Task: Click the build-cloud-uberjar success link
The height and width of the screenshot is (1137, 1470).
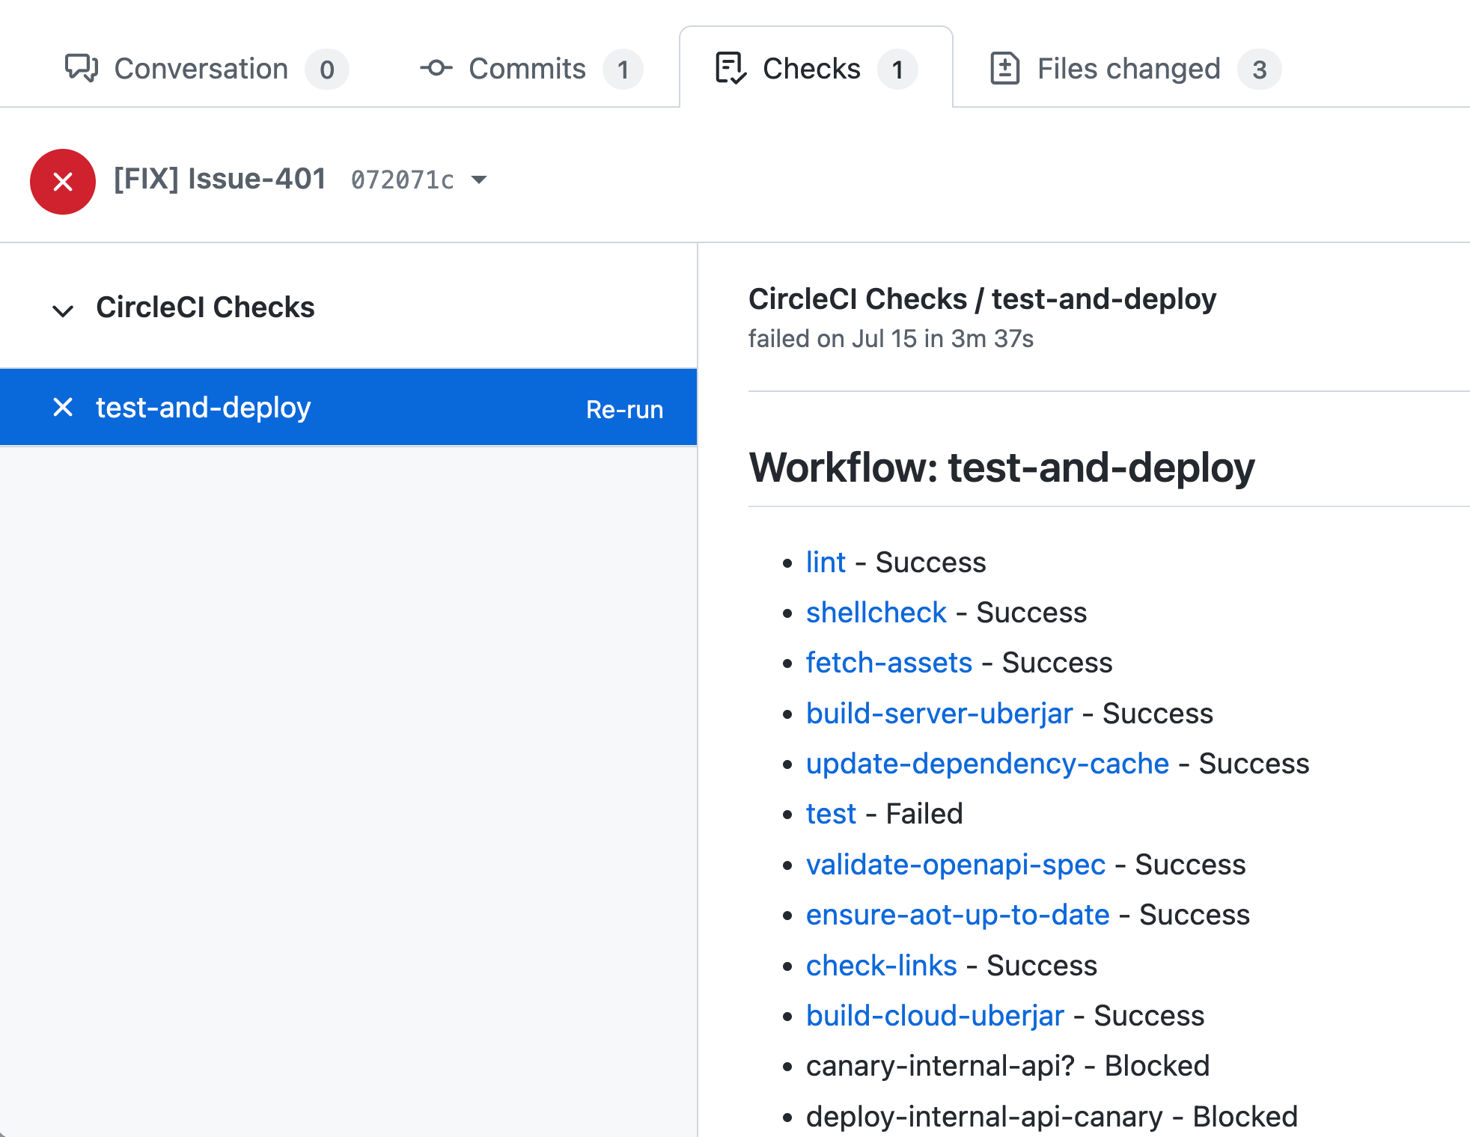Action: coord(933,1017)
